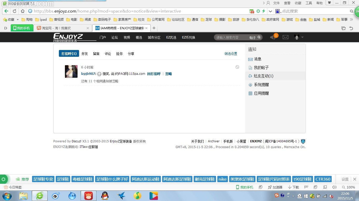Image resolution: width=359 pixels, height=201 pixels.
Task: Expand more bookmarks with the chevron
Action: tap(352, 20)
